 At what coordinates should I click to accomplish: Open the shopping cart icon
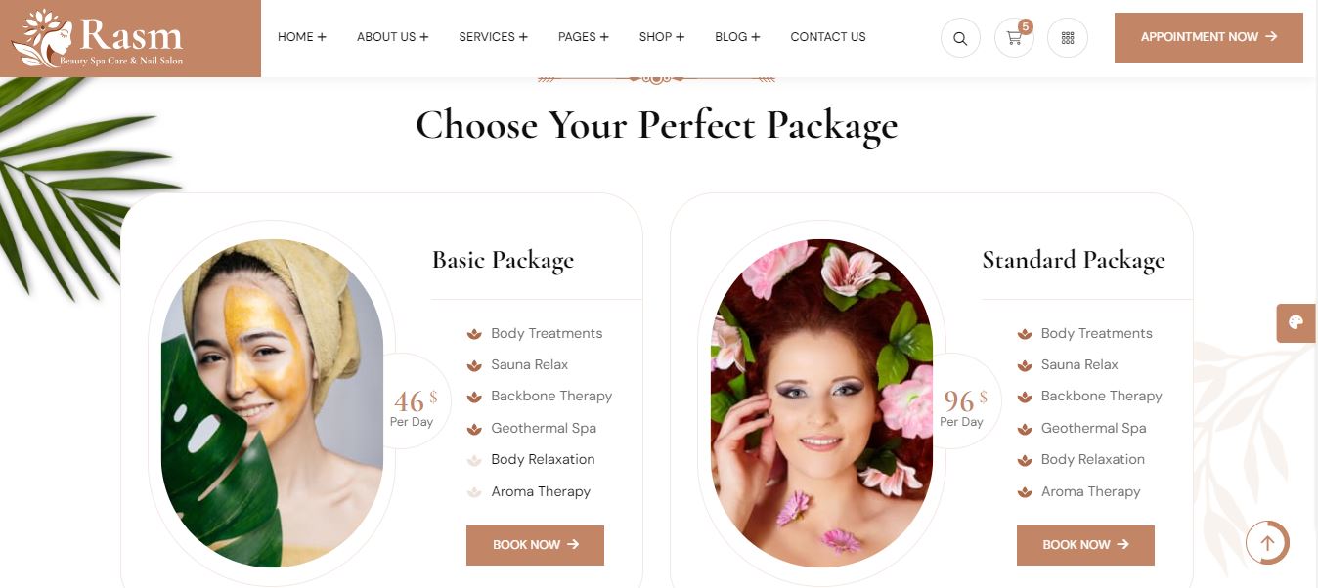coord(1014,38)
